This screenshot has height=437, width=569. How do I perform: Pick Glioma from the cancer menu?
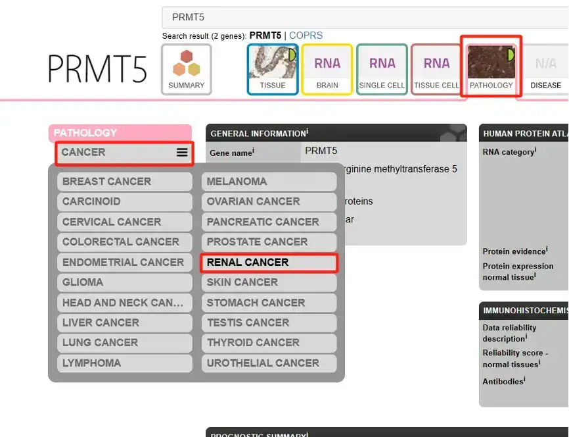click(x=124, y=282)
